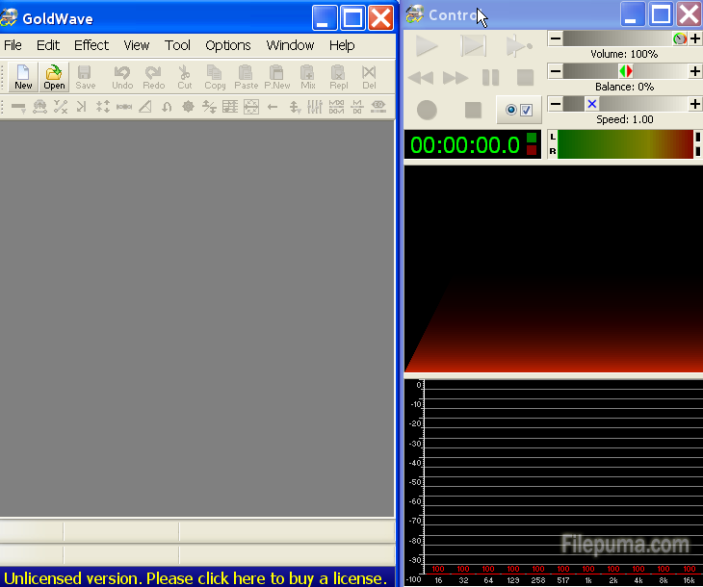
Task: Click the New file toolbar icon
Action: tap(23, 77)
